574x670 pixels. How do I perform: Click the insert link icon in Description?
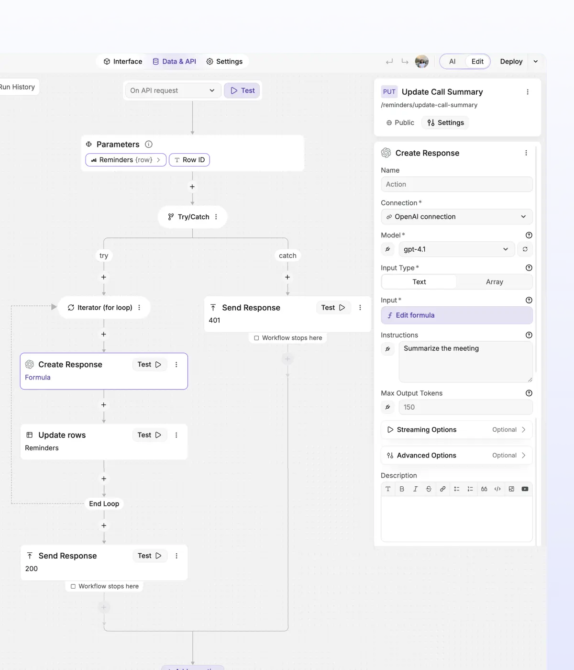tap(442, 489)
